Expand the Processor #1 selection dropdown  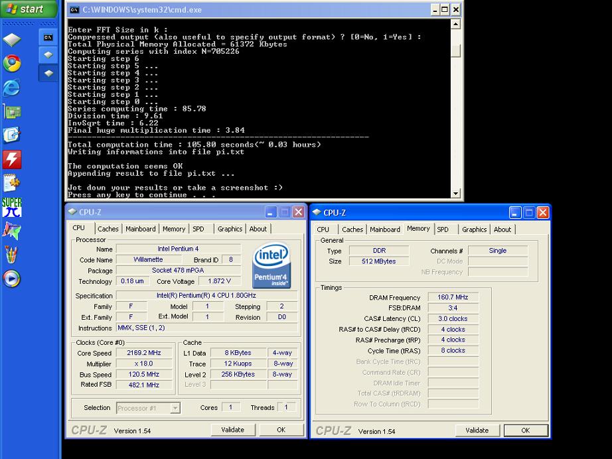click(x=175, y=409)
